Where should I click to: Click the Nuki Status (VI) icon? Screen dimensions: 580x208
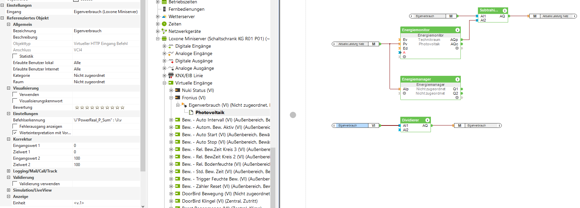tap(178, 90)
